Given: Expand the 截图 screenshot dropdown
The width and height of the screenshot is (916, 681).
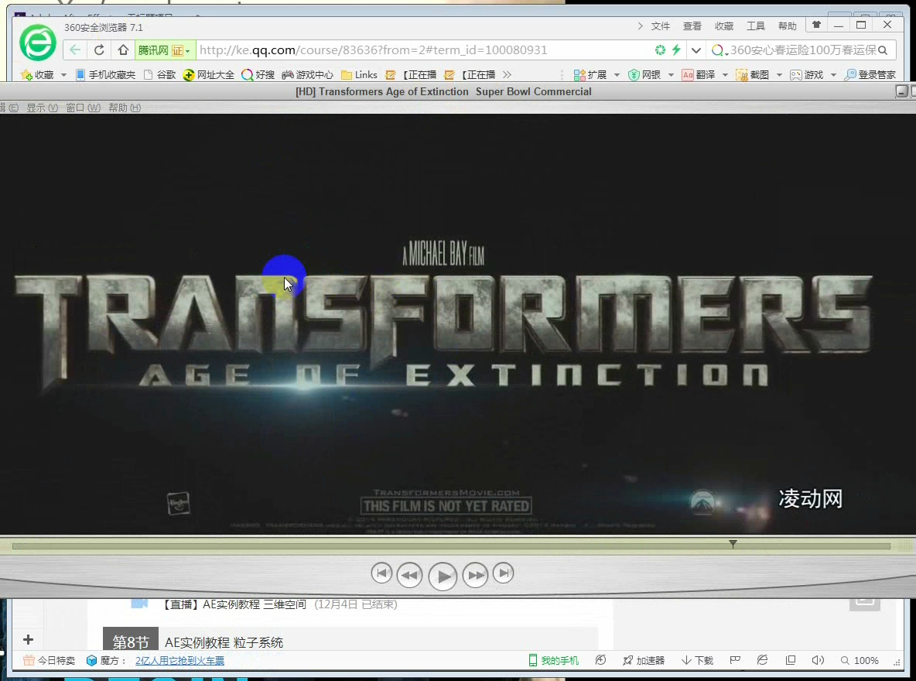Looking at the screenshot, I should click(779, 75).
